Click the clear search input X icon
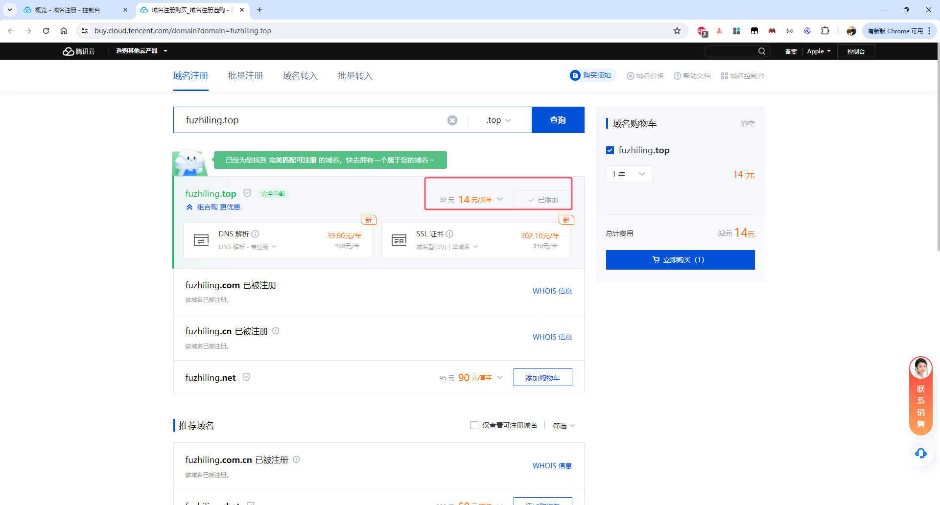Viewport: 940px width, 505px height. click(452, 120)
